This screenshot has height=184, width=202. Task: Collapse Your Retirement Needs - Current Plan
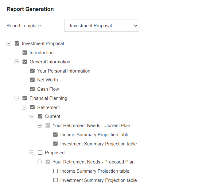point(40,126)
